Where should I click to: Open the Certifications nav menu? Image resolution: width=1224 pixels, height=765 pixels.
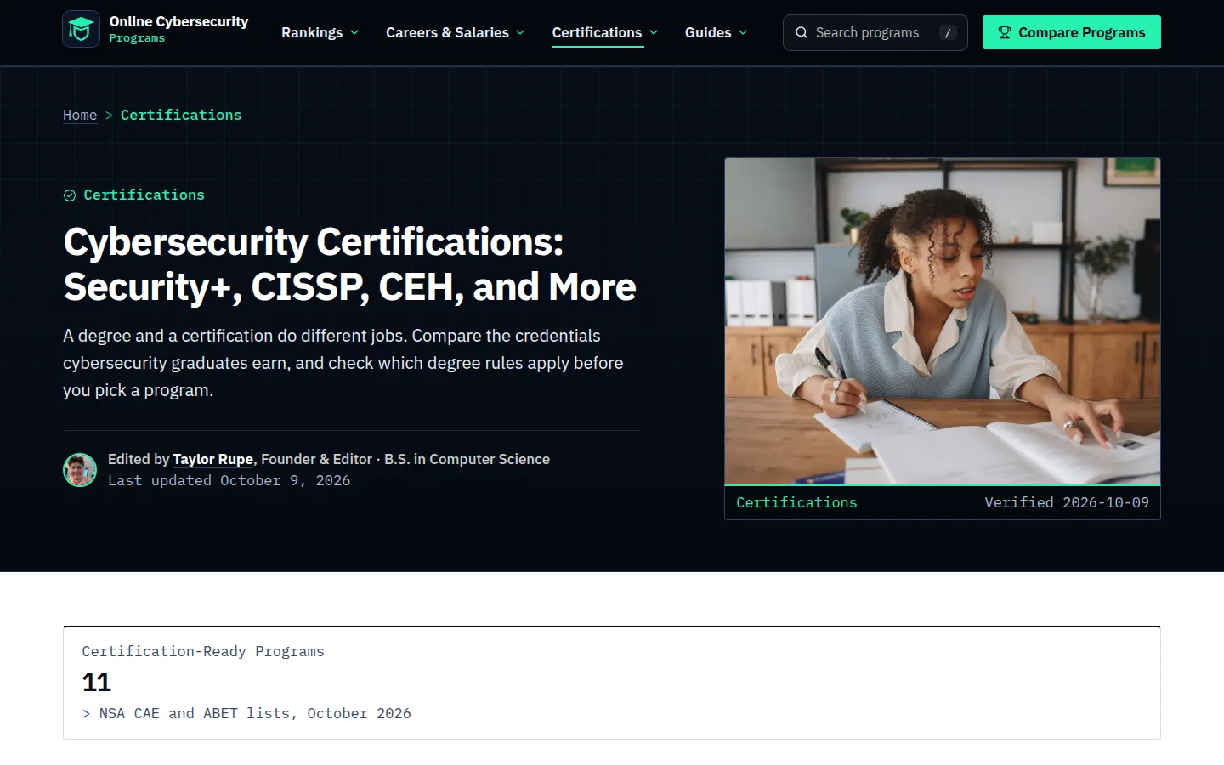click(x=597, y=32)
